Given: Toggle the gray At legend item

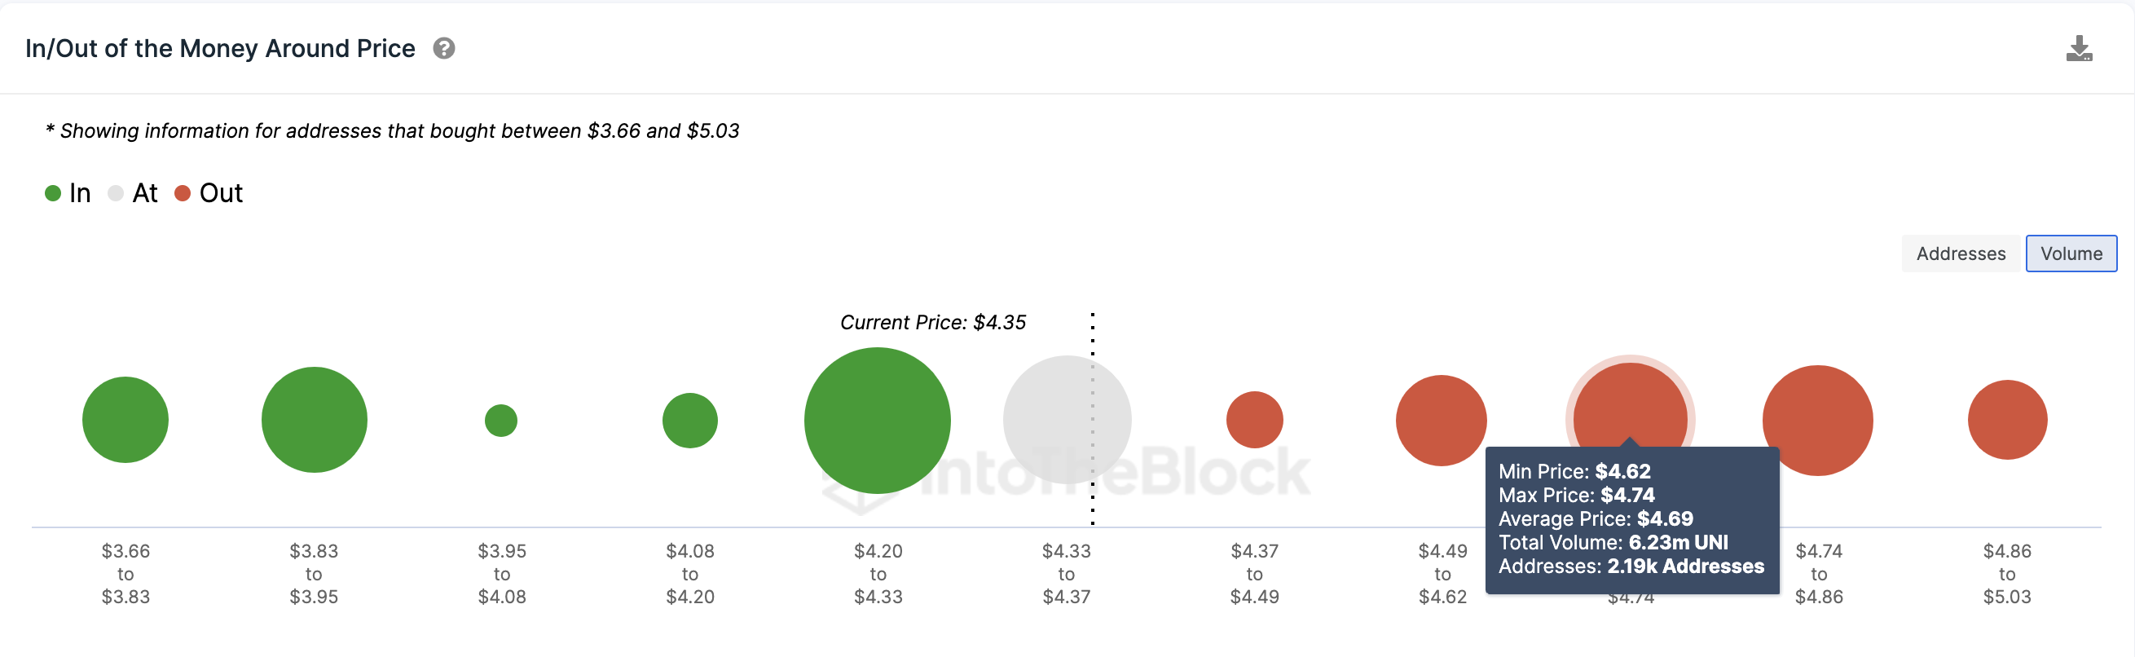Looking at the screenshot, I should [x=133, y=193].
